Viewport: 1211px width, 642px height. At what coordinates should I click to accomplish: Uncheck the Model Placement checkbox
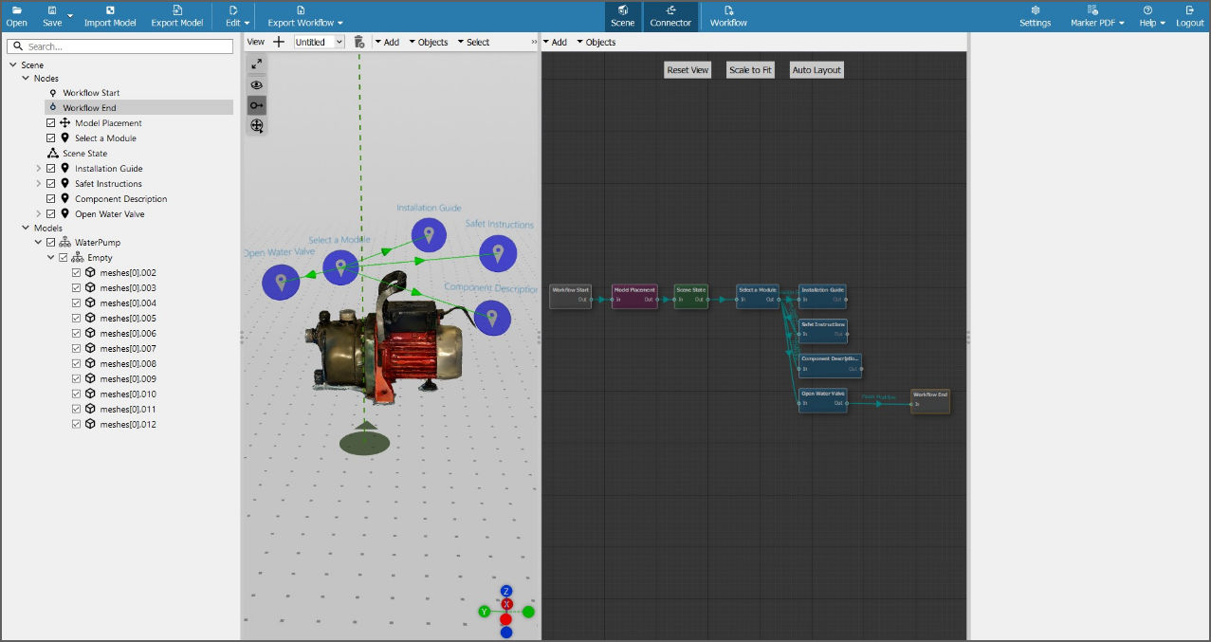51,123
